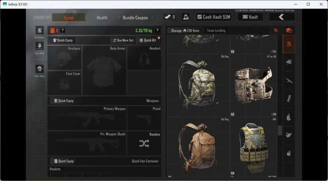This screenshot has height=181, width=328.
Task: Open the Bundle Coupon tab
Action: pos(135,18)
